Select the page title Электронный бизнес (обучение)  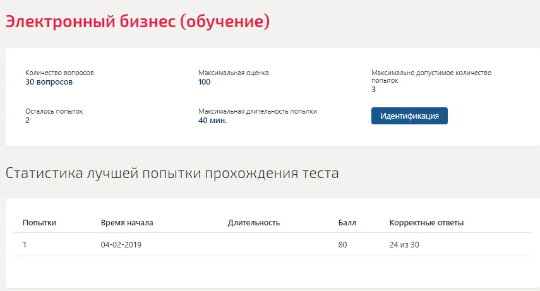pyautogui.click(x=138, y=21)
